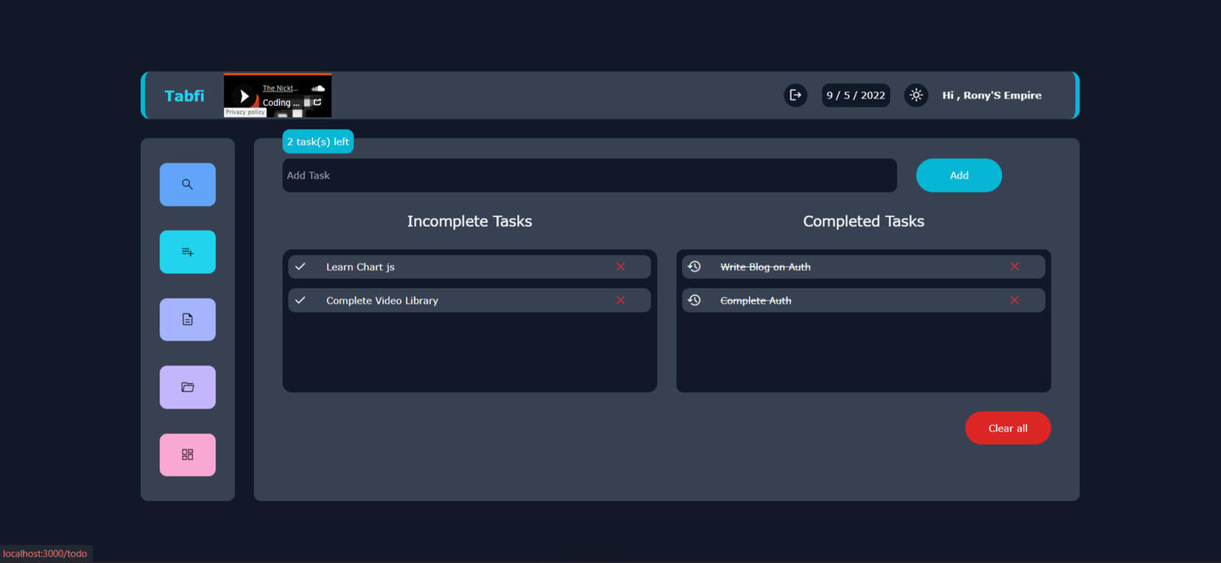The image size is (1221, 563).
Task: Open the folder icon in the sidebar
Action: pos(187,387)
